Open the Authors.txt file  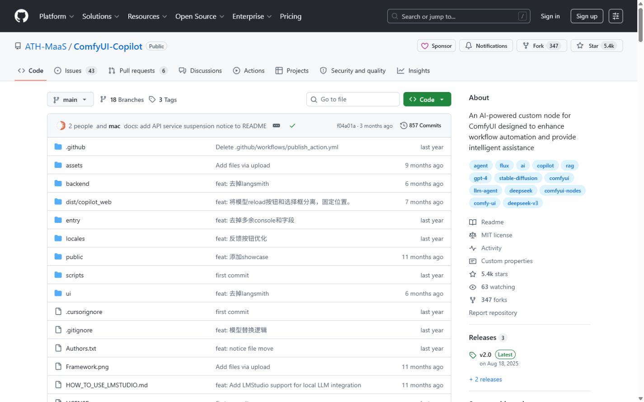point(81,348)
